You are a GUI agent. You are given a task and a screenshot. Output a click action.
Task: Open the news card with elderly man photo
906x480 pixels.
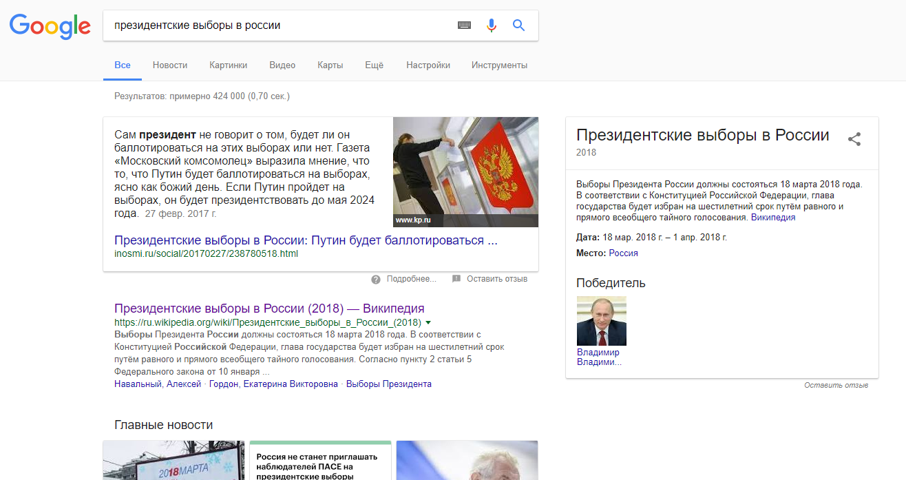click(x=467, y=460)
